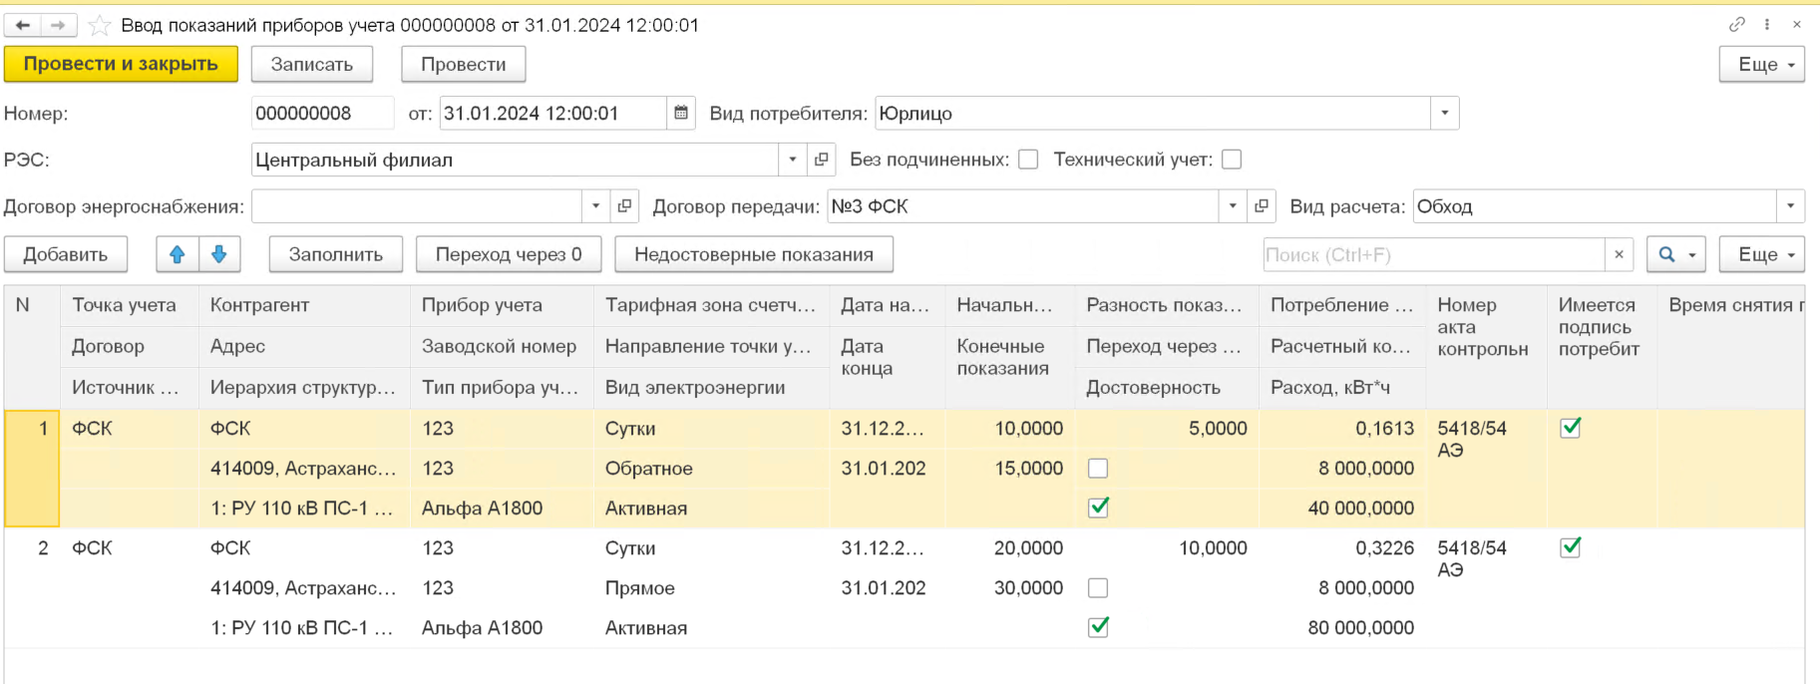The image size is (1820, 684).
Task: Click the Недостоверные показания button
Action: point(753,255)
